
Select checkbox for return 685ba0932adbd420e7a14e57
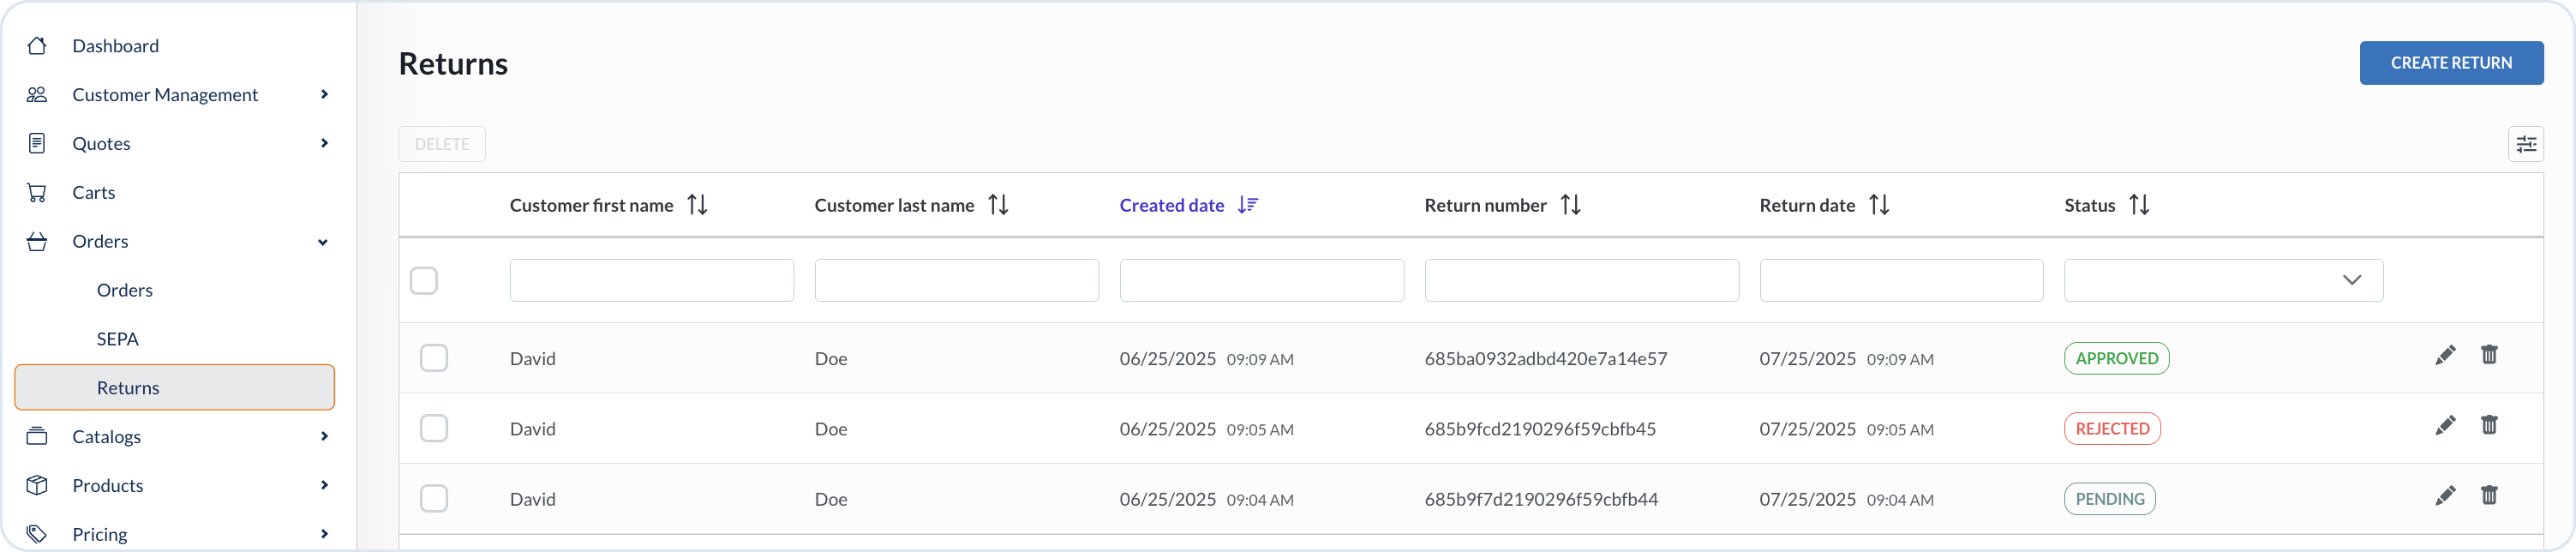pos(434,358)
